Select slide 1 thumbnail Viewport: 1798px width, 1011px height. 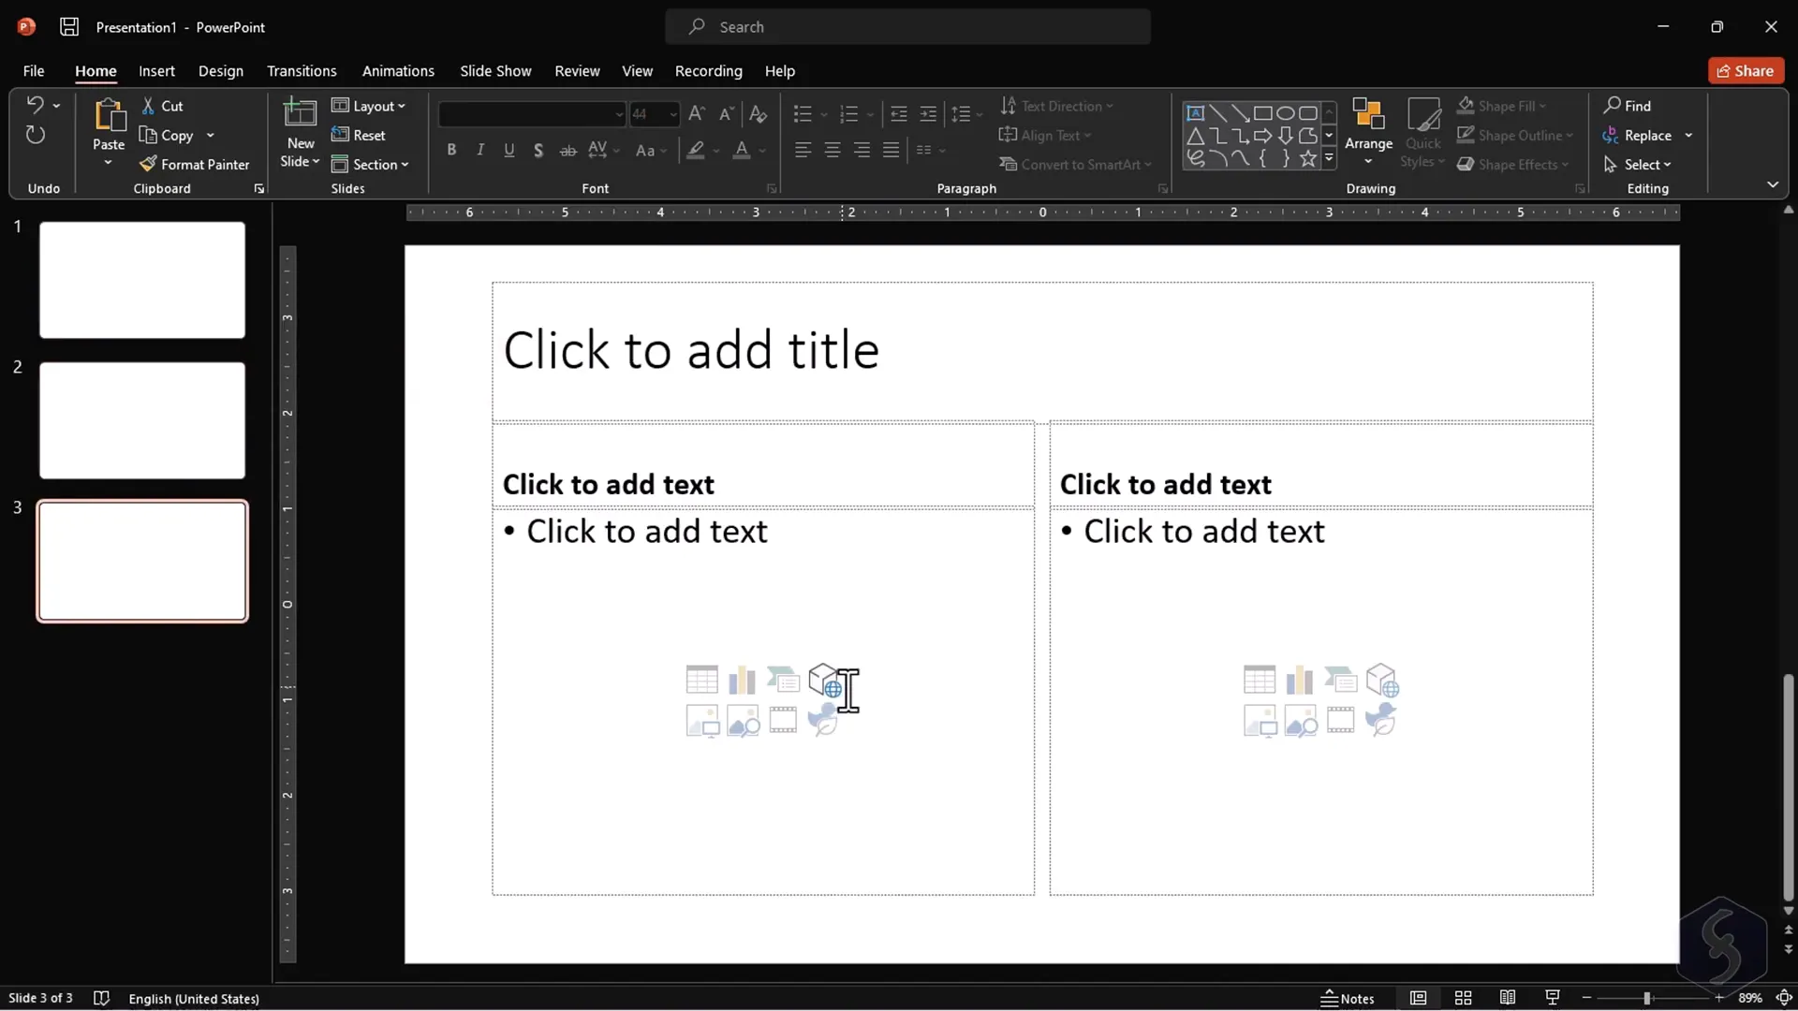pyautogui.click(x=142, y=280)
